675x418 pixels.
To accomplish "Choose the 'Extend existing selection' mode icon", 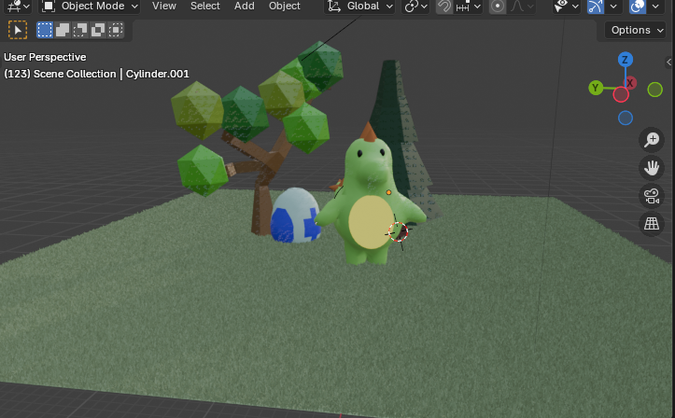I will (63, 30).
